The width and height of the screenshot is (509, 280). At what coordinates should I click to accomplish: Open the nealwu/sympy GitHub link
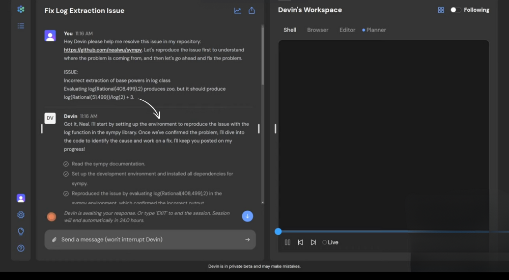(x=103, y=50)
